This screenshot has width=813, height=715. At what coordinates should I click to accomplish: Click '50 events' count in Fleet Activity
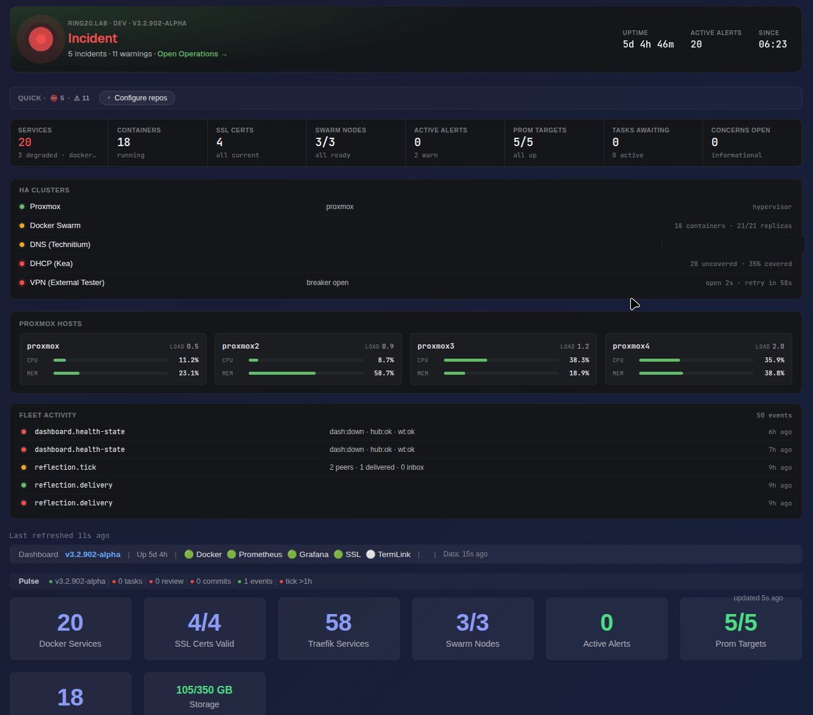tap(774, 415)
